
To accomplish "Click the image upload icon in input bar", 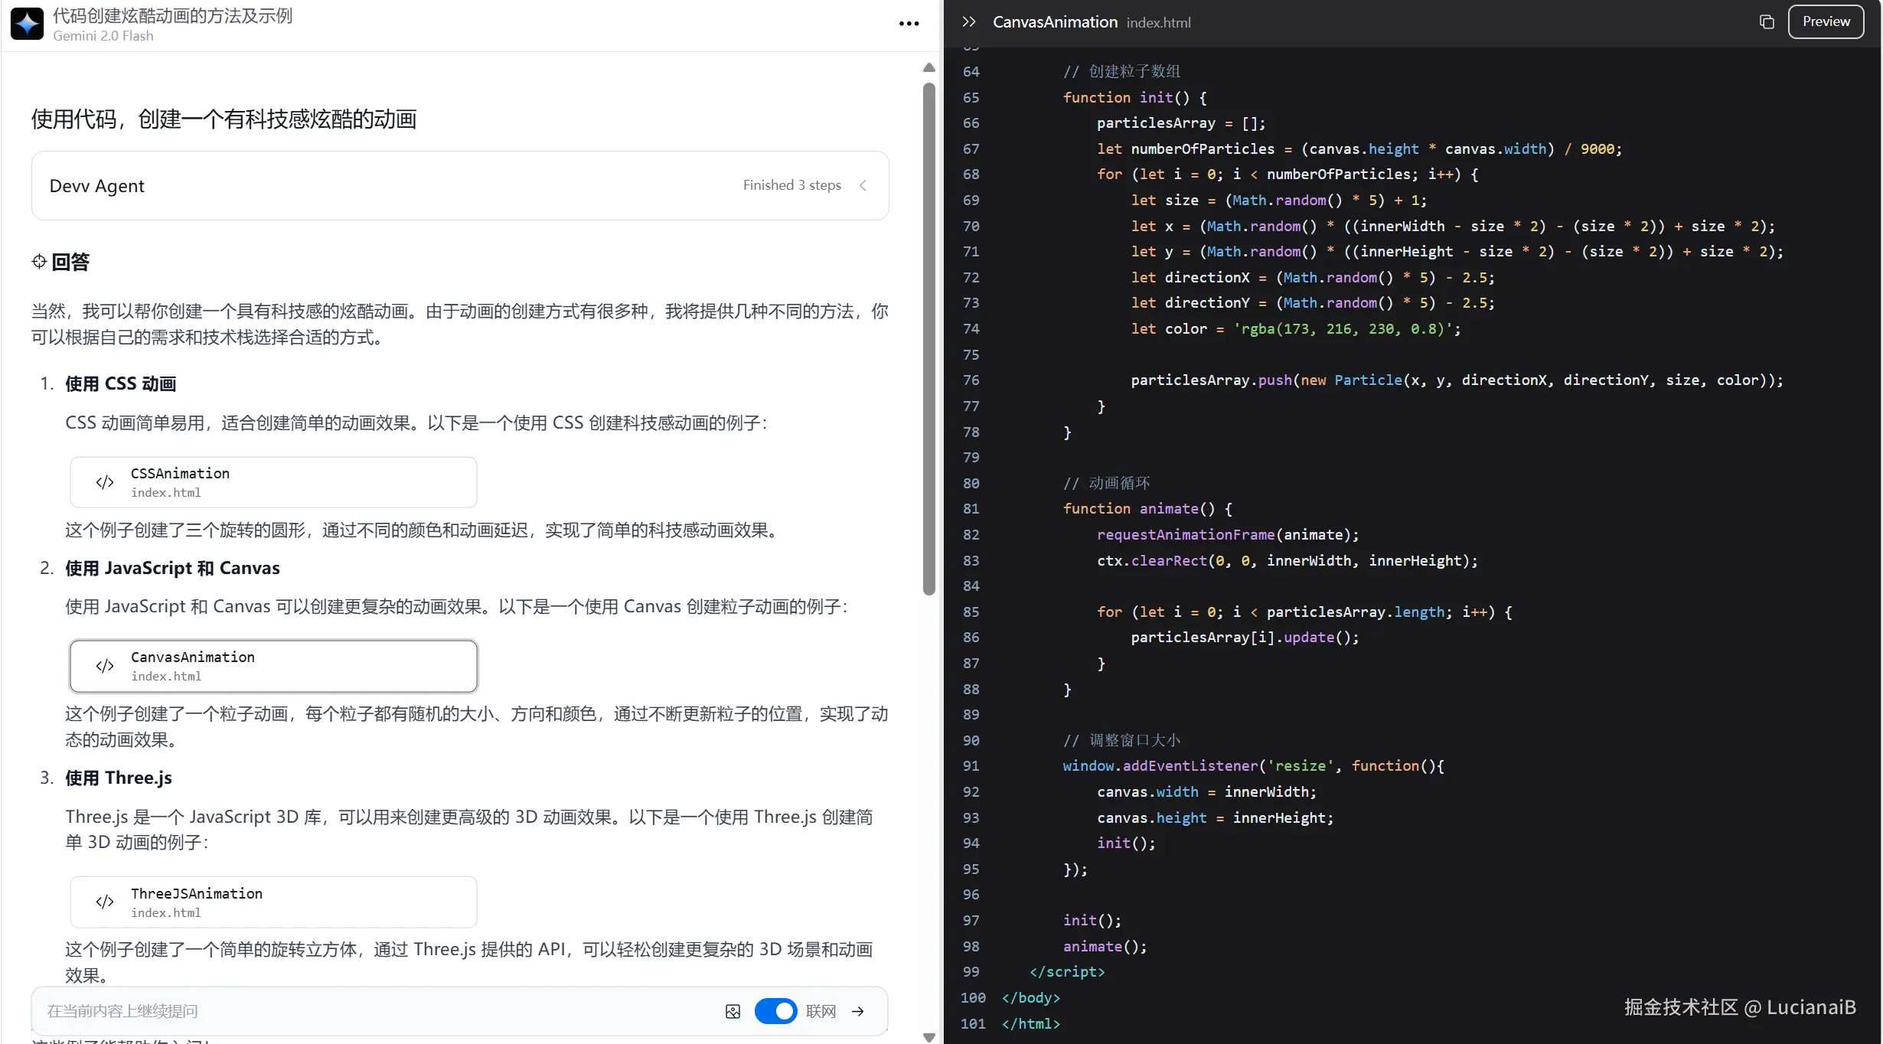I will click(733, 1012).
